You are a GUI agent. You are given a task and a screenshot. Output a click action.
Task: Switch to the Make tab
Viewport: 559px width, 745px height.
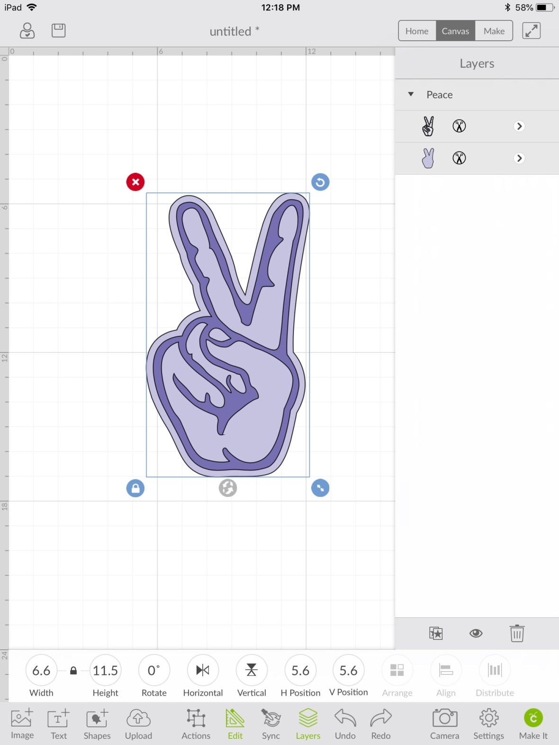pos(494,31)
